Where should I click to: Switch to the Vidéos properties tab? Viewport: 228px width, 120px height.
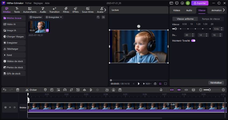click(176, 10)
